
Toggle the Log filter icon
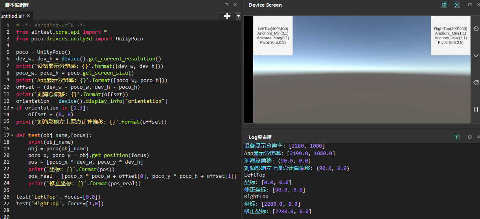click(x=457, y=137)
